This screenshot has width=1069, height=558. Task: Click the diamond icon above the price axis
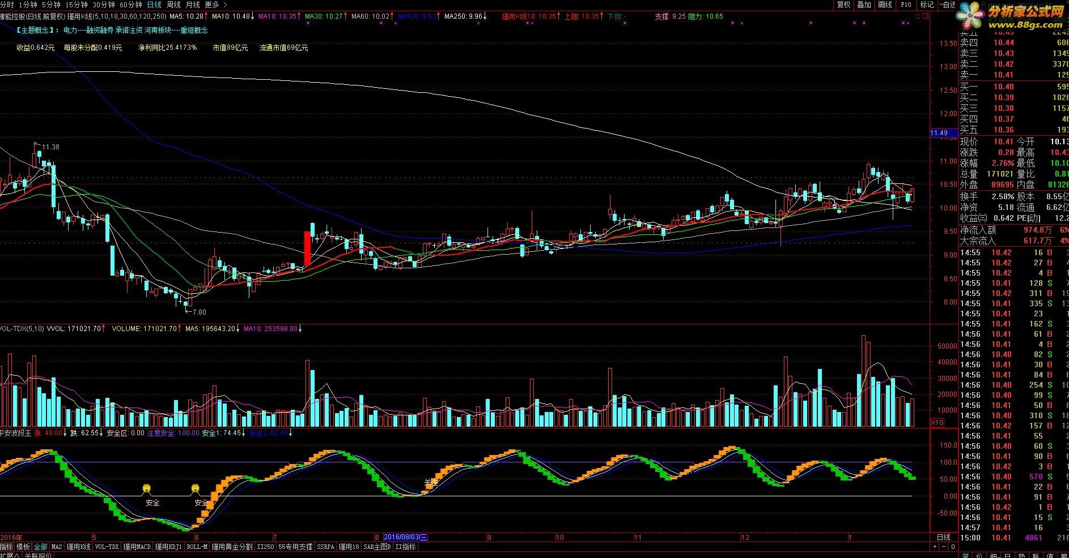(918, 16)
